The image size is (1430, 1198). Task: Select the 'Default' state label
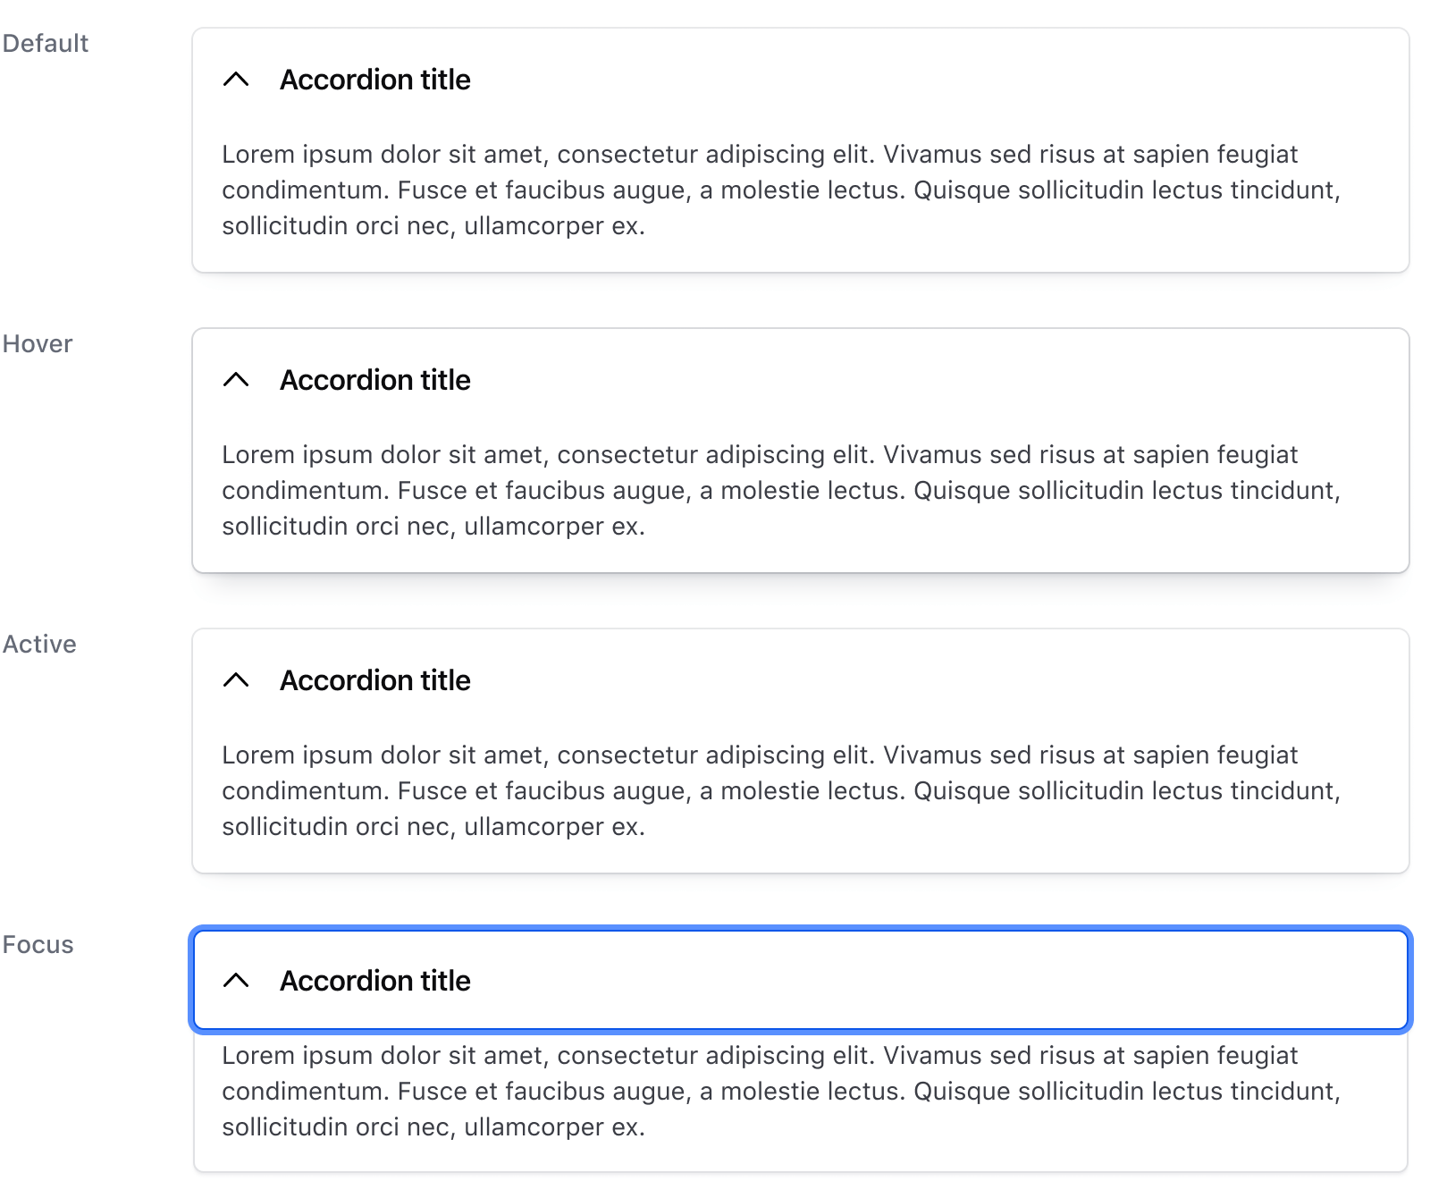tap(45, 43)
